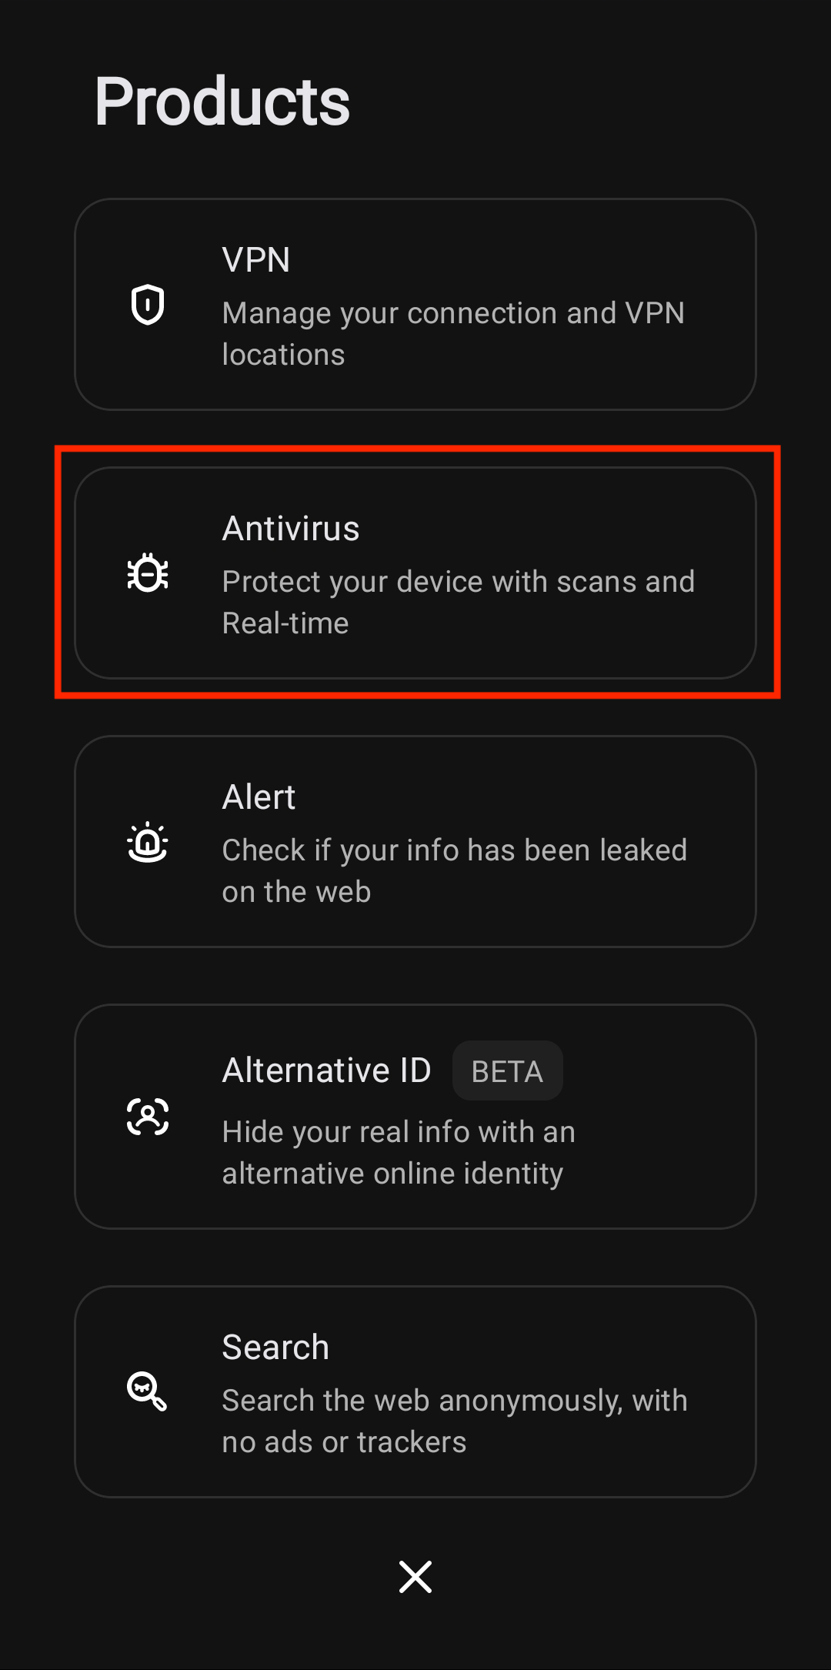
Task: Tap the Search magnifier icon
Action: coord(148,1391)
